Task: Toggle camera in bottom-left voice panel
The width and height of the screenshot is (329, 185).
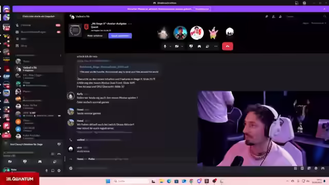Action: point(10,161)
